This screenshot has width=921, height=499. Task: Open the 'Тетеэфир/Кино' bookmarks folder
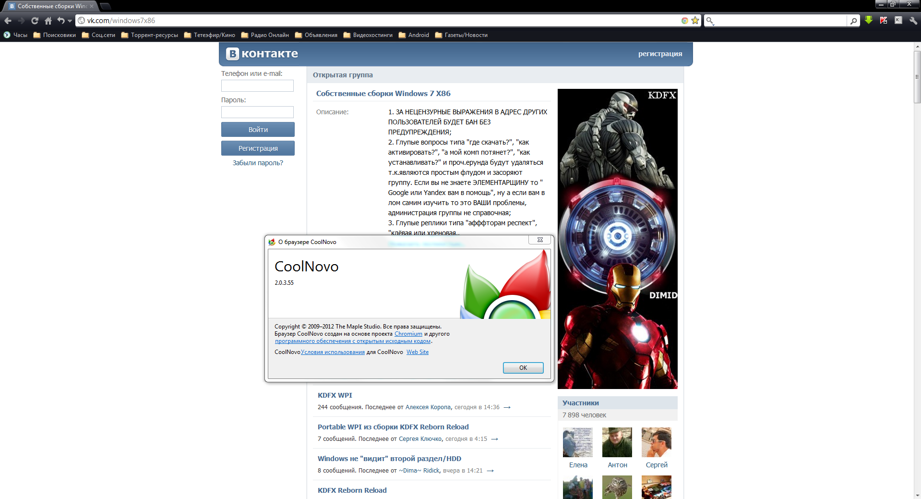(209, 35)
